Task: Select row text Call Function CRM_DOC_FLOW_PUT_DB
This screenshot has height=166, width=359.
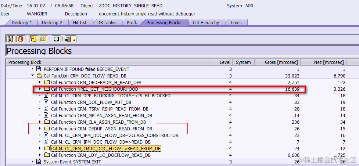Action: [91, 102]
